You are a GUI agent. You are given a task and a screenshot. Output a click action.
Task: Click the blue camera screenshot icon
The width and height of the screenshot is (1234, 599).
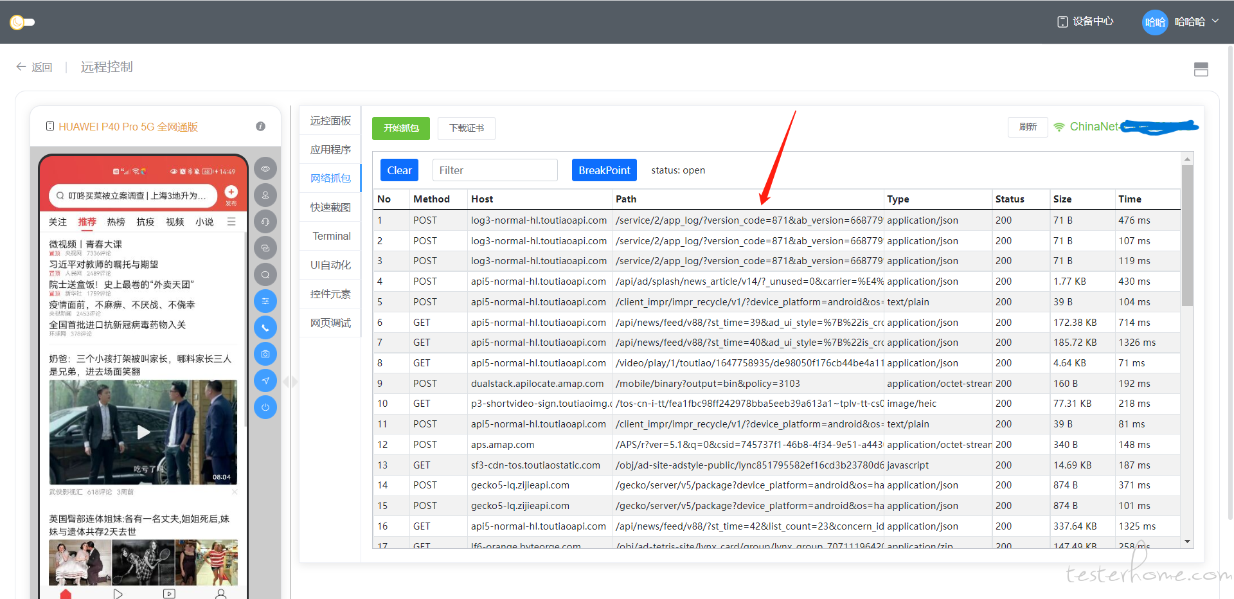[x=265, y=354]
